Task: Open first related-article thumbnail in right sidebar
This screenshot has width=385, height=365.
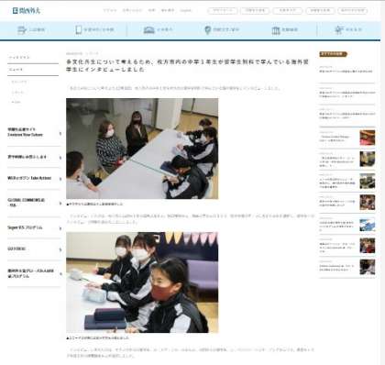Action: pyautogui.click(x=368, y=138)
